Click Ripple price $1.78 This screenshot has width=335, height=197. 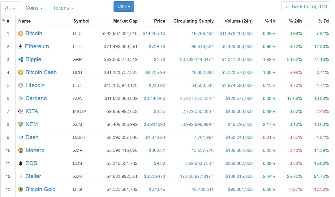[x=159, y=60]
